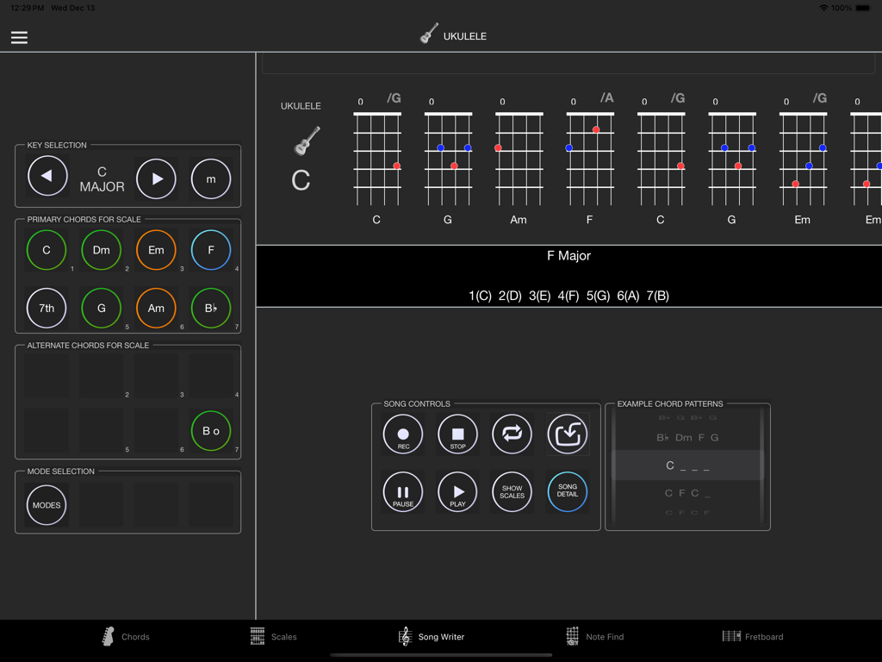Choose the 'Bb Dm F G' pattern
This screenshot has height=662, width=882.
(687, 437)
